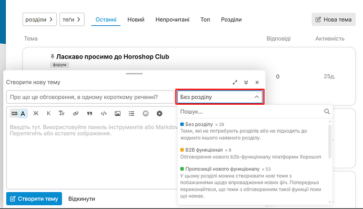The width and height of the screenshot is (363, 209).
Task: Insert a bulleted list
Action: tap(132, 114)
